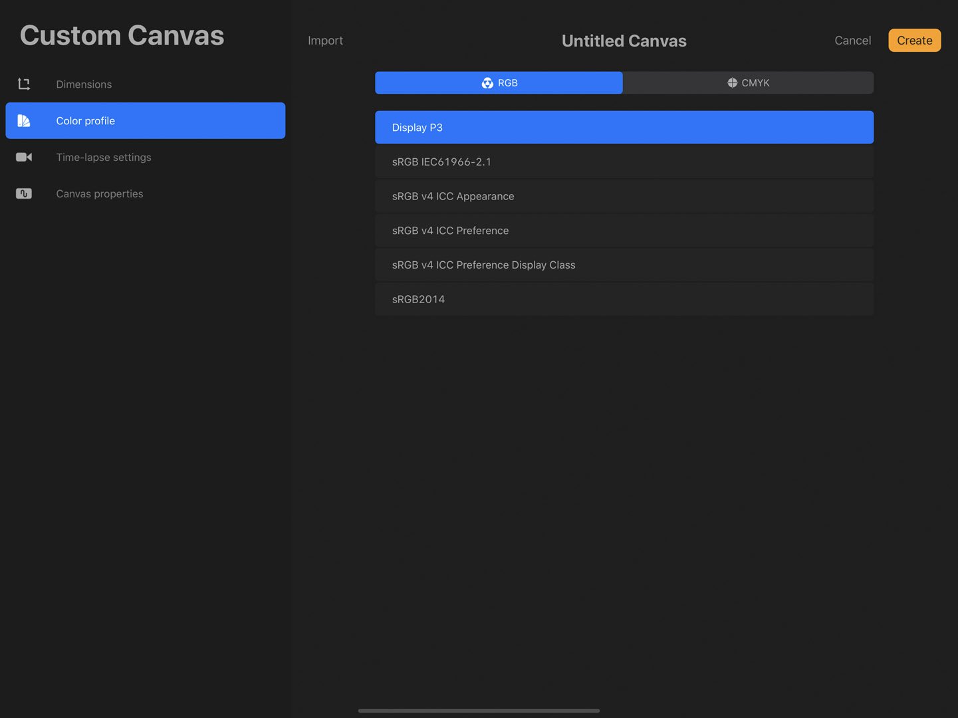This screenshot has height=718, width=958.
Task: Cancel canvas creation
Action: pos(852,40)
